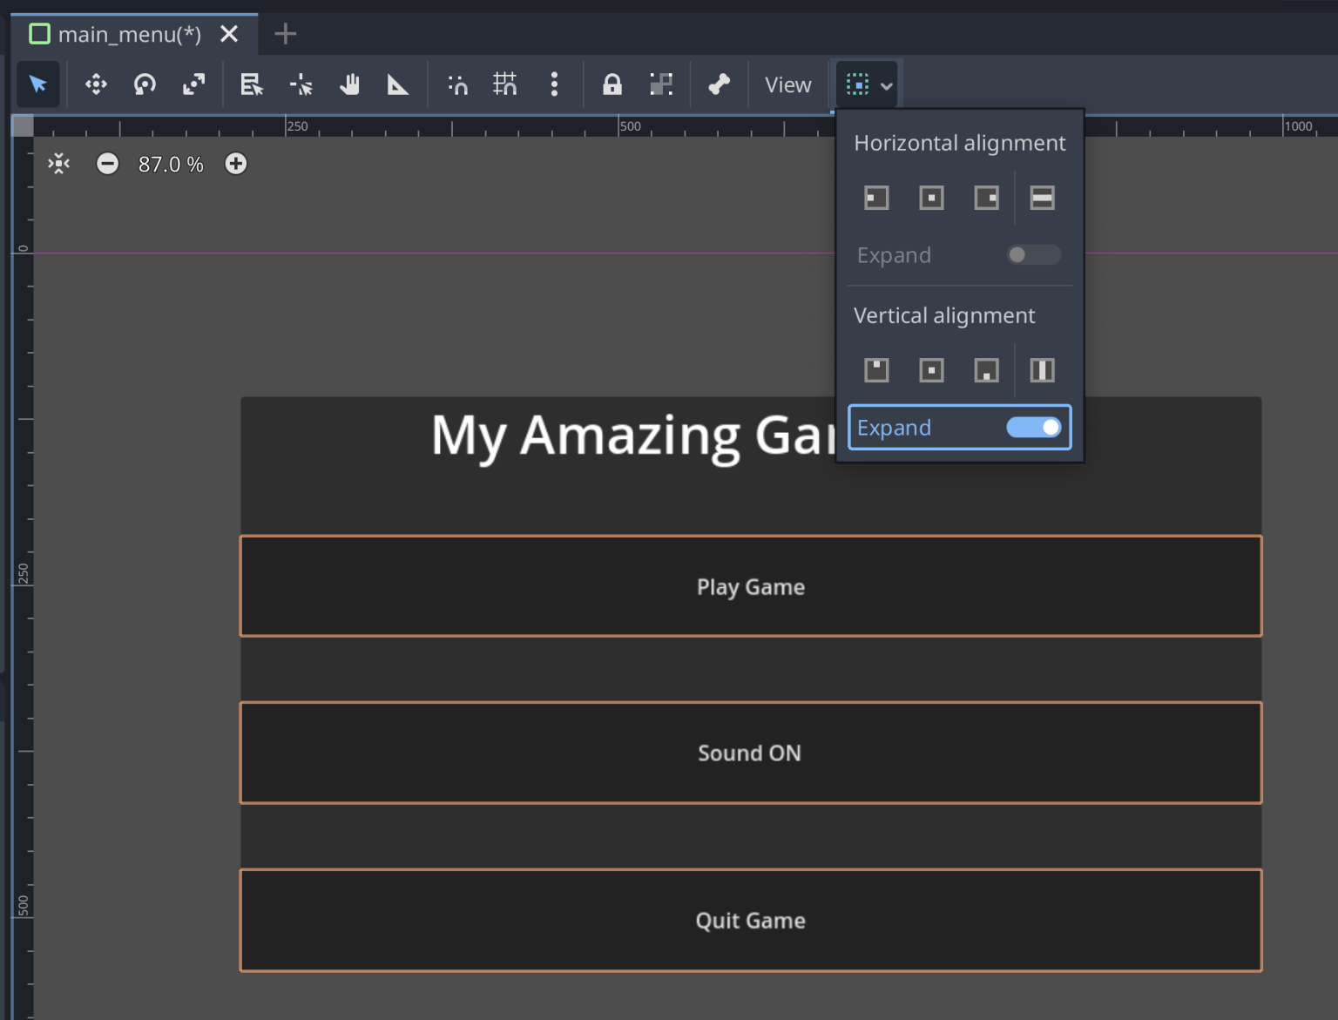This screenshot has width=1338, height=1020.
Task: Open the View menu
Action: (x=787, y=84)
